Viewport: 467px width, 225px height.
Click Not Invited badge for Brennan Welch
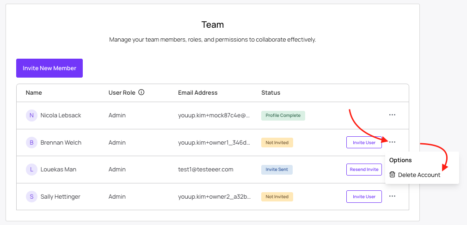[277, 143]
